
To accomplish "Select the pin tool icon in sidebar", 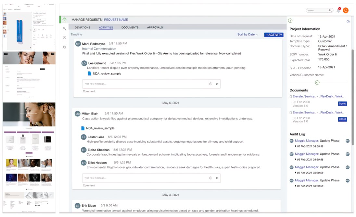I will pos(65,28).
